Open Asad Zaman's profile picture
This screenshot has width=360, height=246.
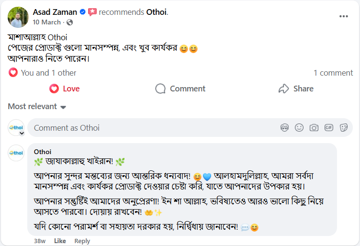18,17
